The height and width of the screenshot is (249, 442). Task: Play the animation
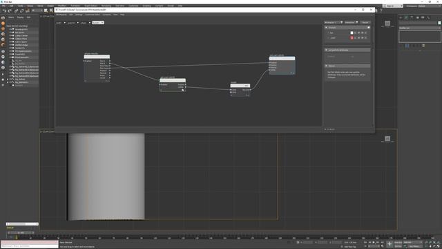pyautogui.click(x=374, y=243)
